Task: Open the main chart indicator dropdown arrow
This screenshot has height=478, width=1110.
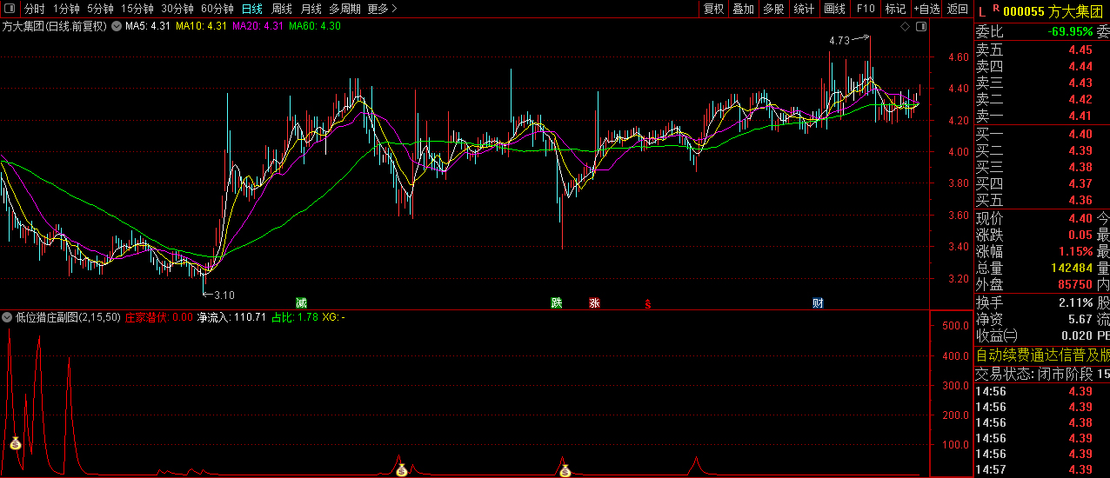Action: click(x=117, y=26)
